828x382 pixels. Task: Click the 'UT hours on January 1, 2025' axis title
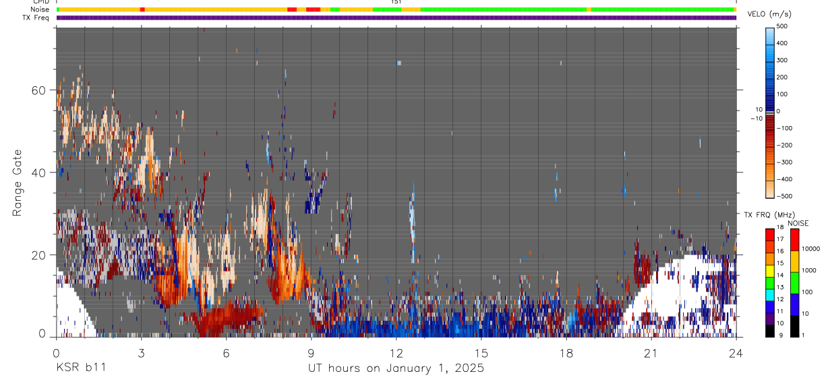(396, 368)
